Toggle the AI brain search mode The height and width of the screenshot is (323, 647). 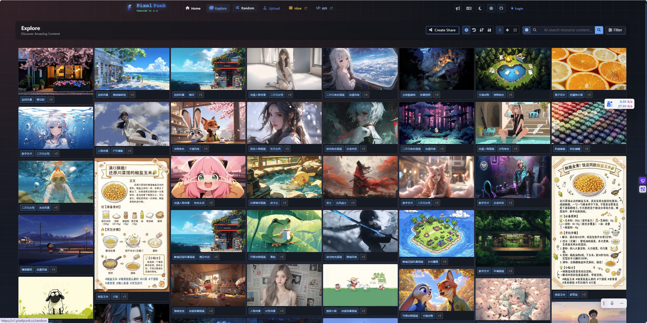527,30
